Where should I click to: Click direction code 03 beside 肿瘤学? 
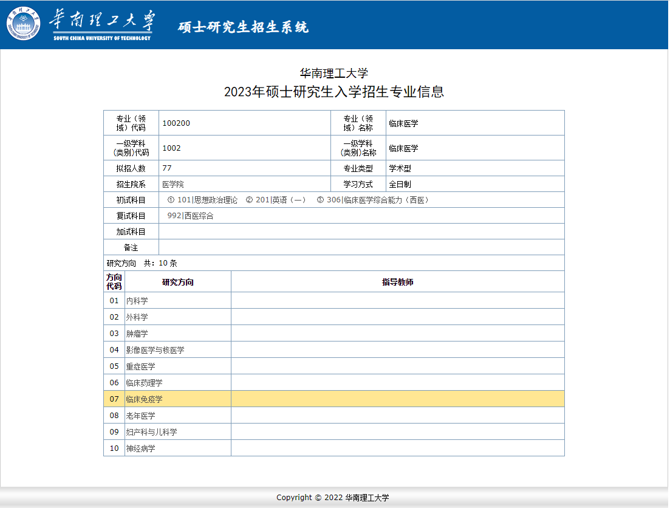point(114,334)
